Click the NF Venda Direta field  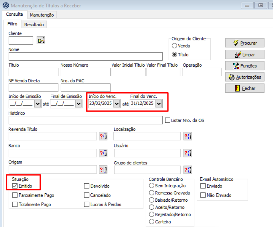pyautogui.click(x=33, y=88)
